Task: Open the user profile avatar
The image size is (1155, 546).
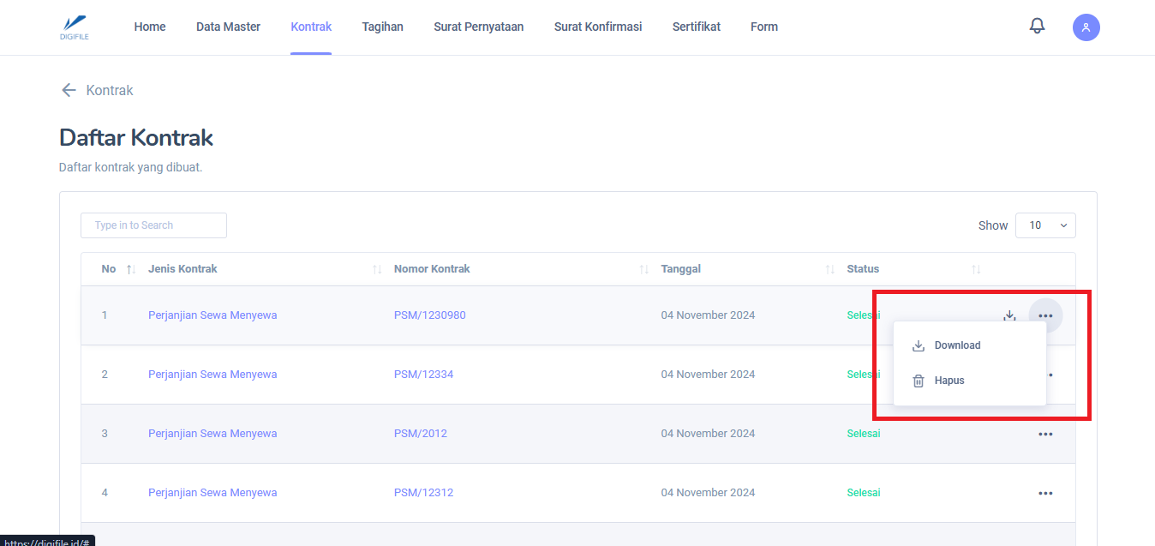Action: tap(1086, 27)
